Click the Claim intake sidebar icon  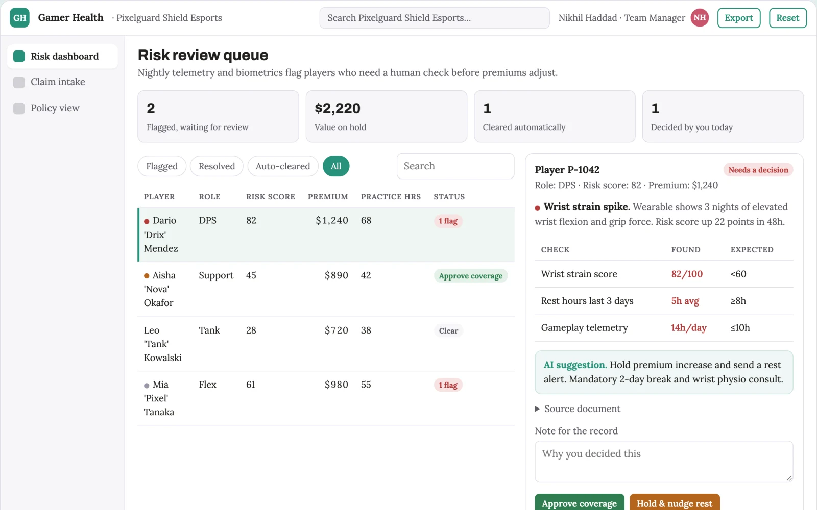(x=19, y=82)
